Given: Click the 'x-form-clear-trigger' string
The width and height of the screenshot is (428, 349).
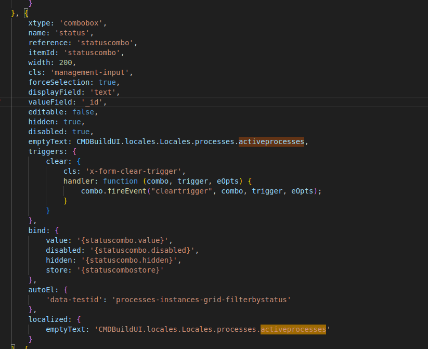Looking at the screenshot, I should 134,171.
